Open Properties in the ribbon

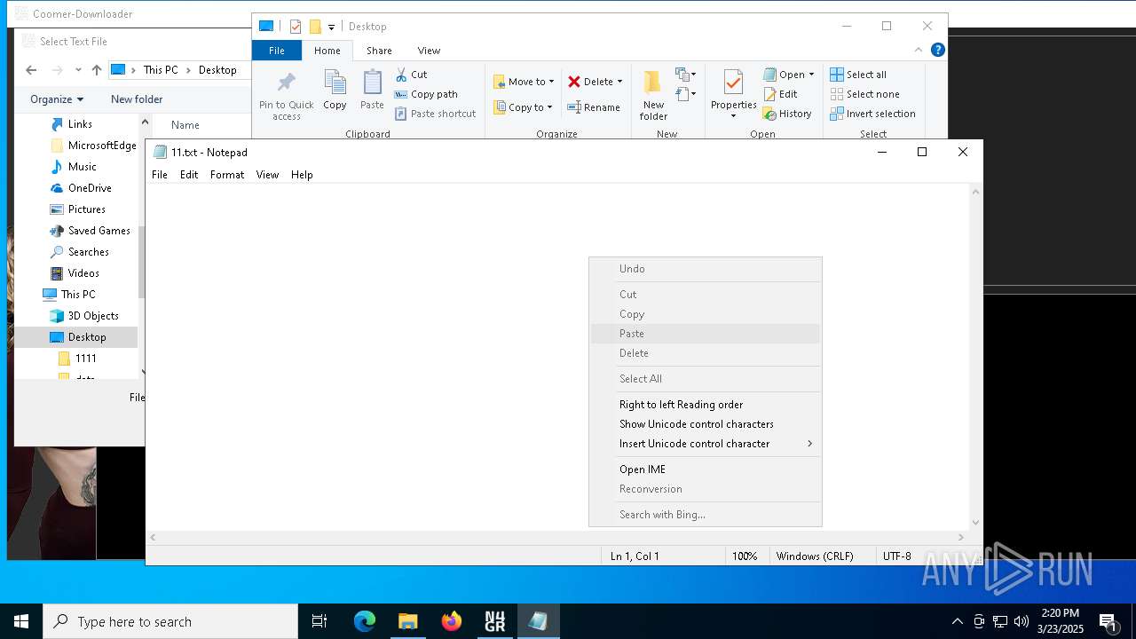coord(733,92)
